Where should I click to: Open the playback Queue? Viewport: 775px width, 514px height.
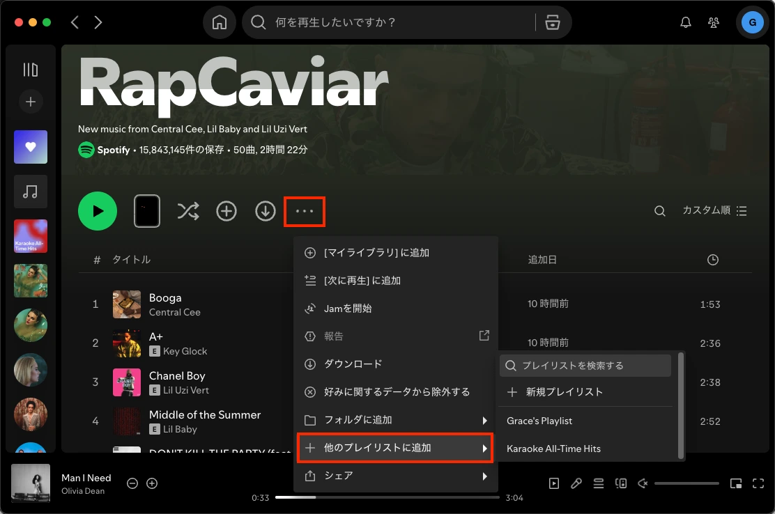tap(599, 483)
